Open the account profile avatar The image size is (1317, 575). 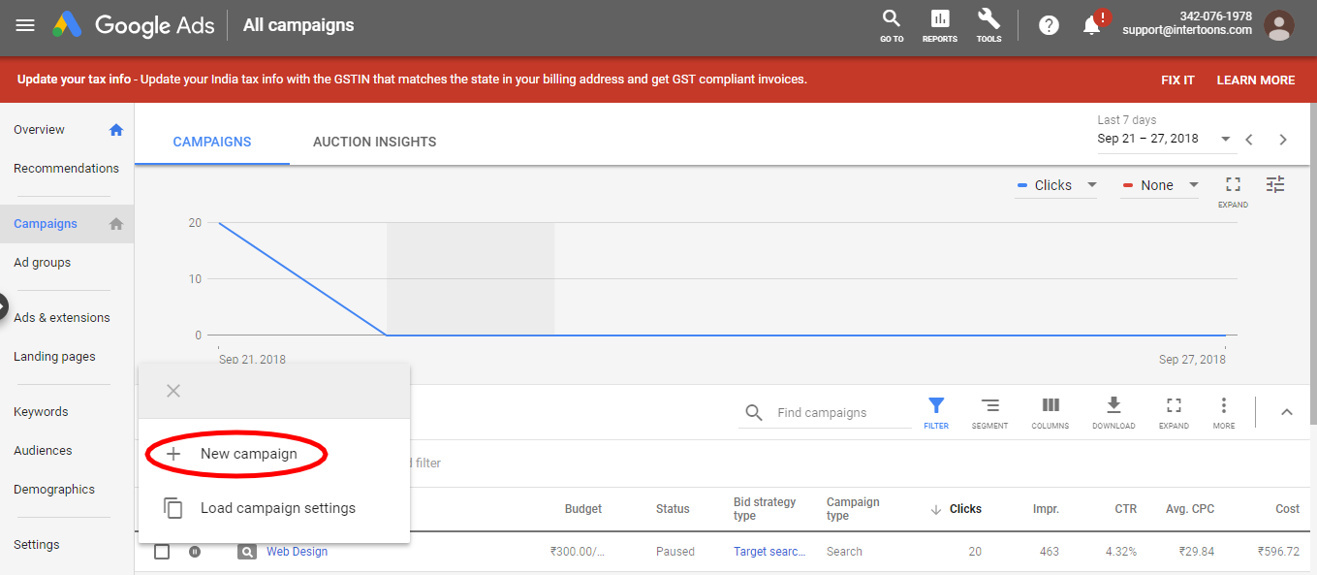click(1279, 25)
